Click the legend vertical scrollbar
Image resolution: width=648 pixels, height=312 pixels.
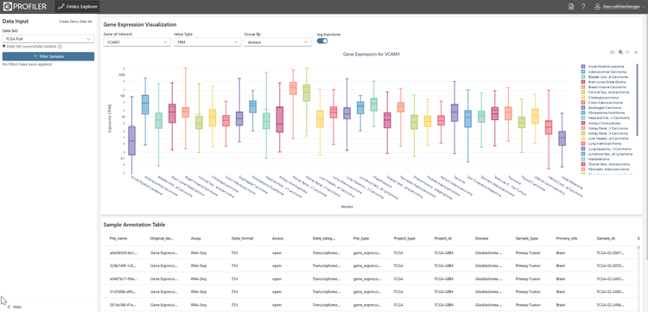point(637,99)
